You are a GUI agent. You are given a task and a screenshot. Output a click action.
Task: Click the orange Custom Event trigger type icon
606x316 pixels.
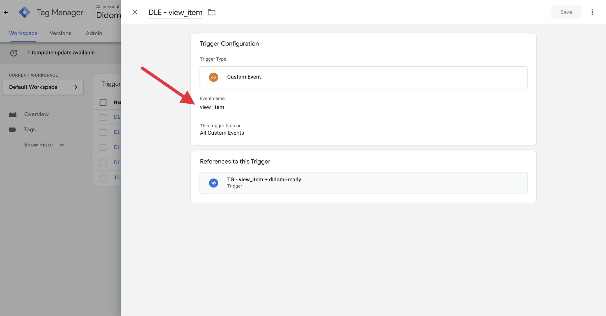point(214,77)
